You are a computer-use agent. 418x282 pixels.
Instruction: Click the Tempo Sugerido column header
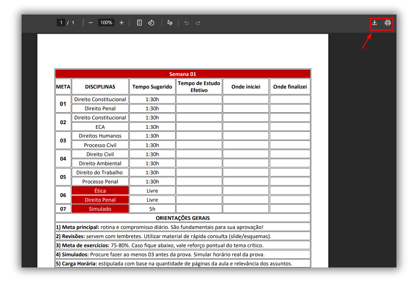152,87
